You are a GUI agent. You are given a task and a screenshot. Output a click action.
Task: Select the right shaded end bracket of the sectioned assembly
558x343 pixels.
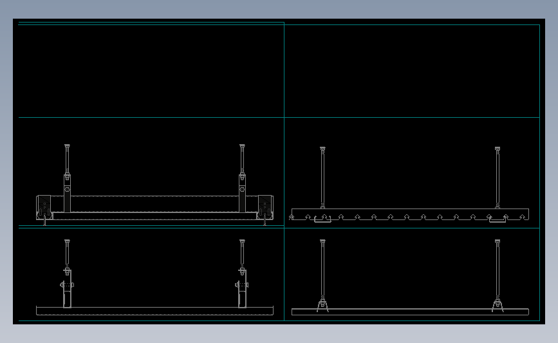265,207
